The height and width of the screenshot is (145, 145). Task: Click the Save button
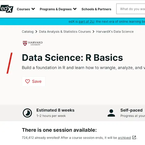coord(34,81)
